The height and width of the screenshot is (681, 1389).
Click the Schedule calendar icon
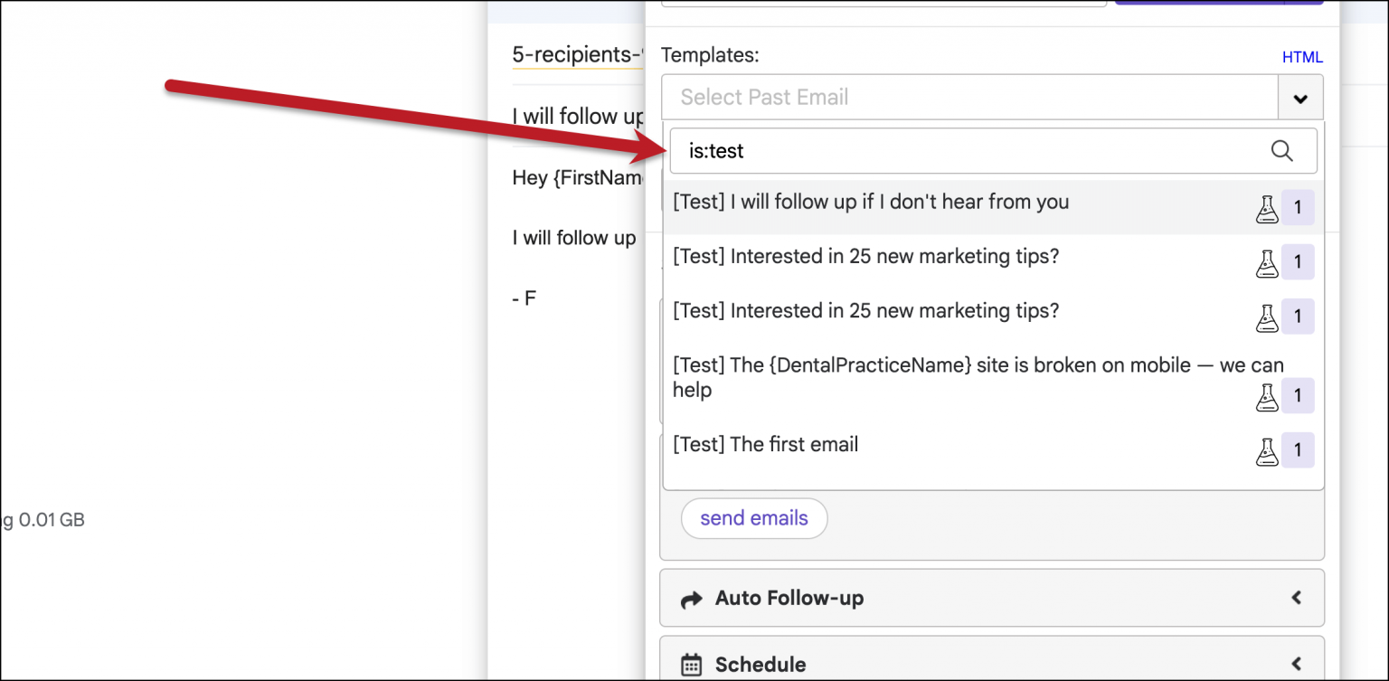[x=692, y=664]
